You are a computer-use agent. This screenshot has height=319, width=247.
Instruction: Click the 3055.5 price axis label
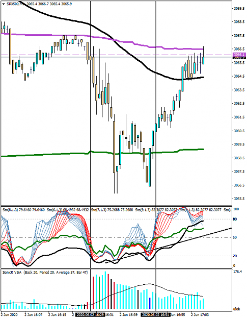239,199
